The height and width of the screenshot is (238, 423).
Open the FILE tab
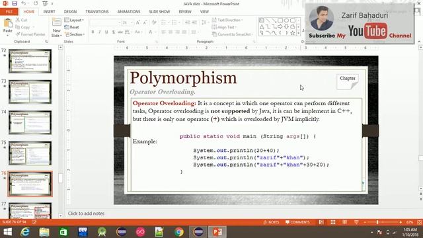[x=9, y=12]
